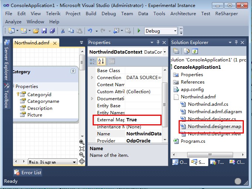This screenshot has height=189, width=252.
Task: Expand the Connection property row
Action: click(x=92, y=78)
